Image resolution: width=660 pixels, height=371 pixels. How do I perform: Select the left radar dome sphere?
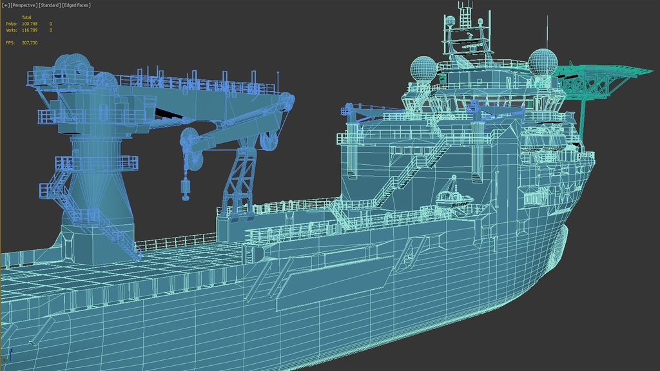pos(423,69)
